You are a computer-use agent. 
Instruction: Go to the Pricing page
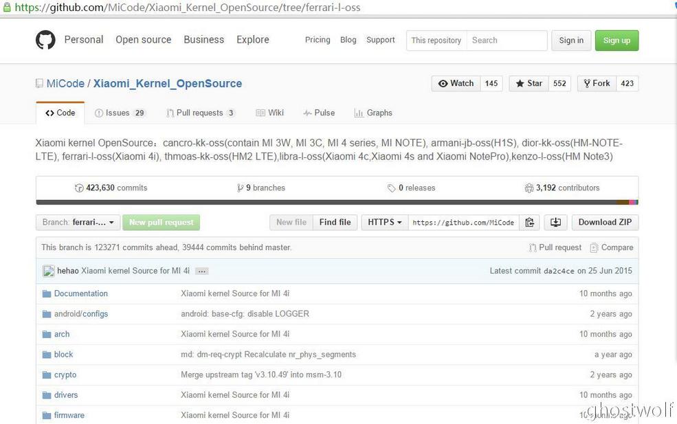click(318, 40)
